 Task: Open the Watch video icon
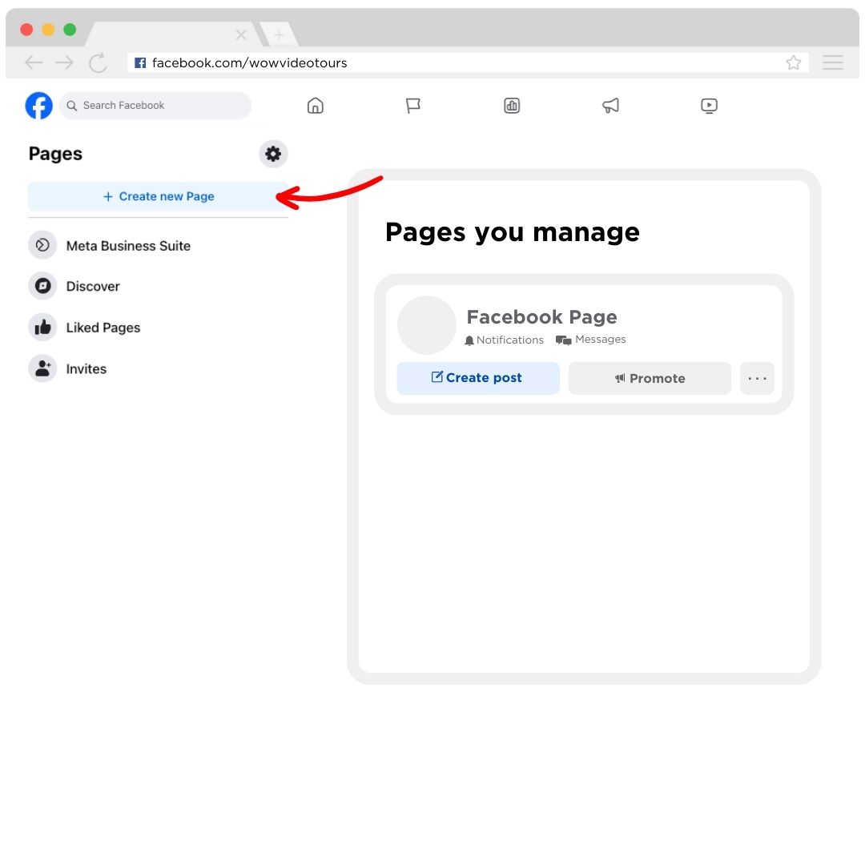point(709,106)
